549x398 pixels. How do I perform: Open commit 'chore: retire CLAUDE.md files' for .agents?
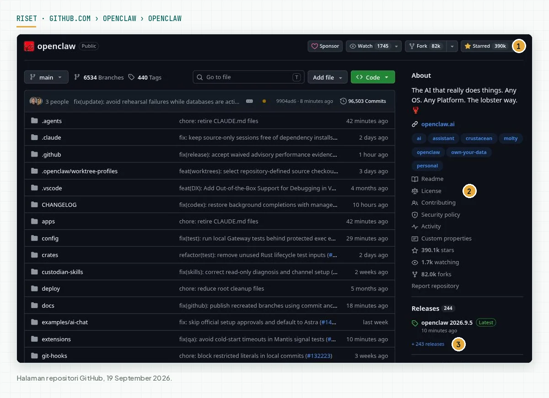click(x=219, y=121)
